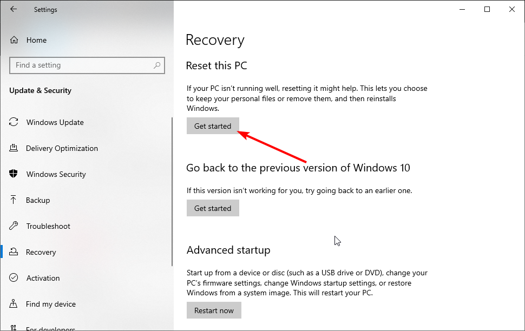This screenshot has height=331, width=525.
Task: Click the Restart now button
Action: click(x=214, y=310)
